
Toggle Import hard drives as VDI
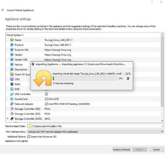[x=29, y=137]
